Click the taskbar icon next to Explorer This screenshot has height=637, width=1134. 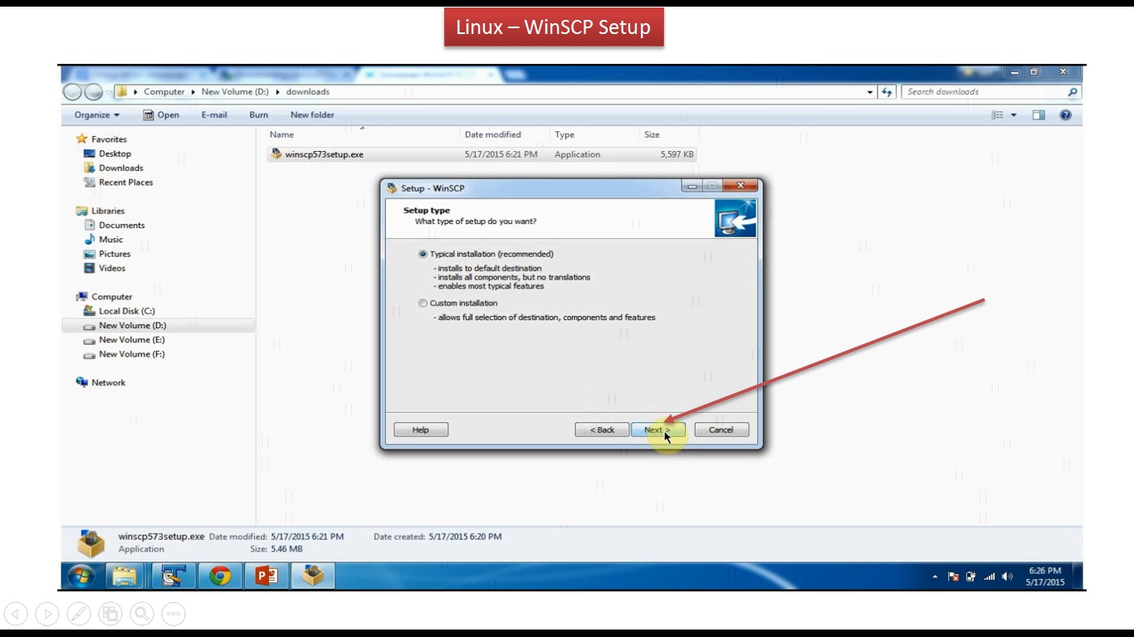click(173, 576)
